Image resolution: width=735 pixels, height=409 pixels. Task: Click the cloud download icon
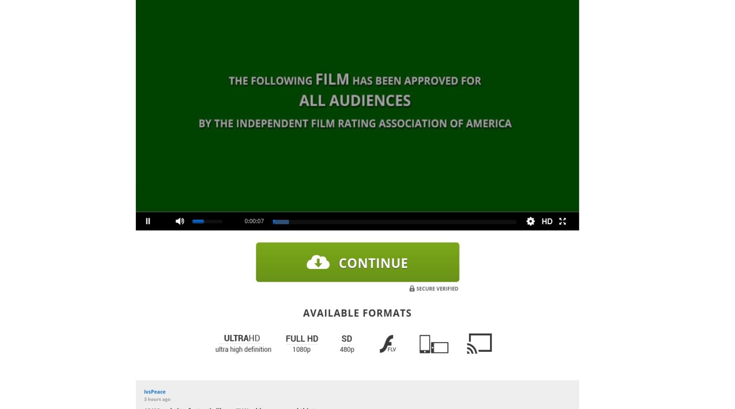318,262
